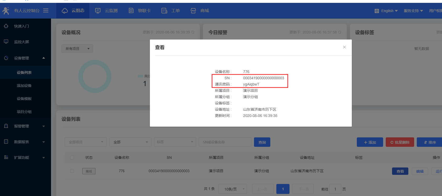Toggle the select-all checkbox in table header
The image size is (442, 196).
72,158
